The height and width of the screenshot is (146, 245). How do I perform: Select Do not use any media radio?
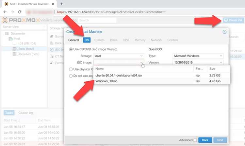(x=71, y=76)
